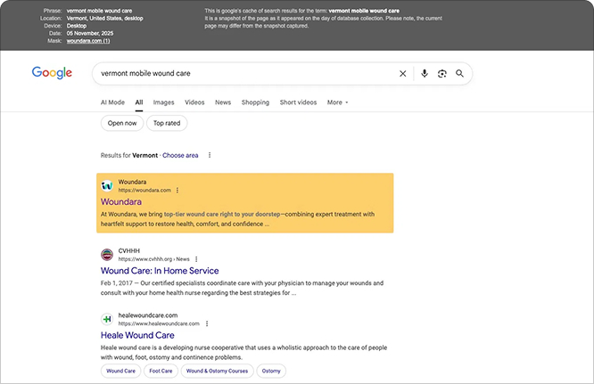Open Google Lens image search icon
Viewport: 594px width, 384px height.
[442, 73]
